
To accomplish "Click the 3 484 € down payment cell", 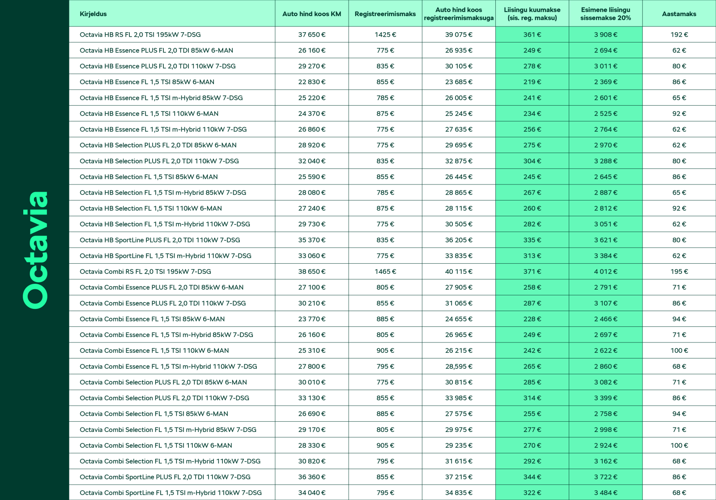I will tap(605, 493).
